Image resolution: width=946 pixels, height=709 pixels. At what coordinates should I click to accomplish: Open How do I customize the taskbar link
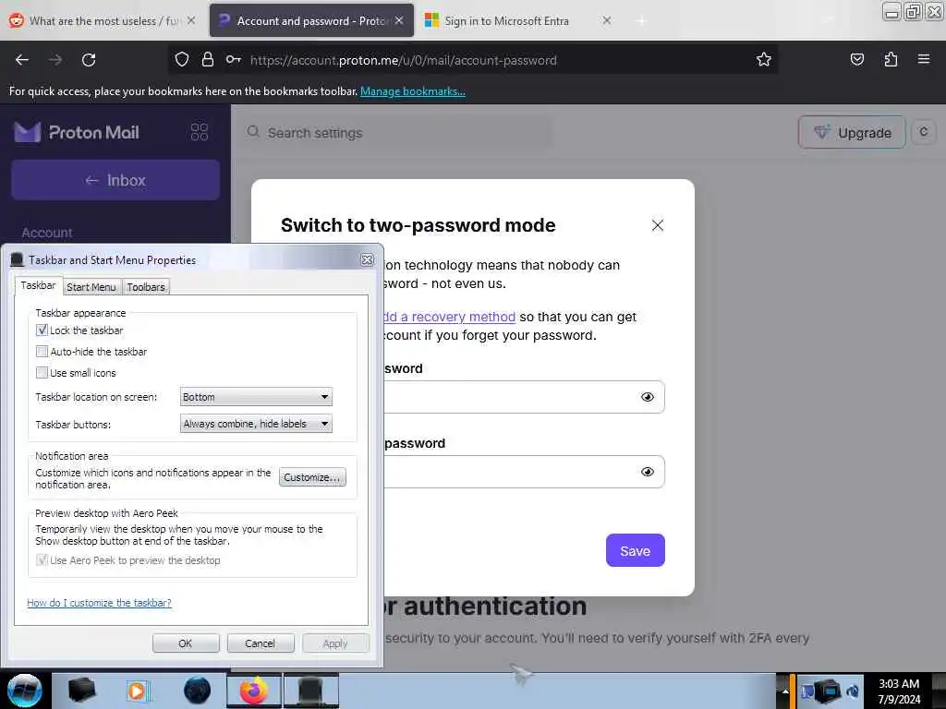coord(99,603)
